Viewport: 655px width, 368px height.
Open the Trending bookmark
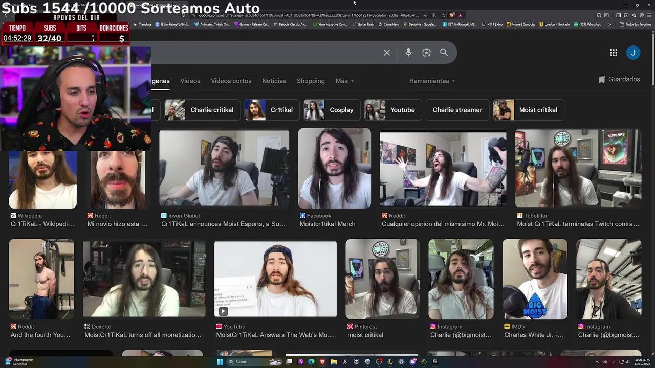coord(142,24)
